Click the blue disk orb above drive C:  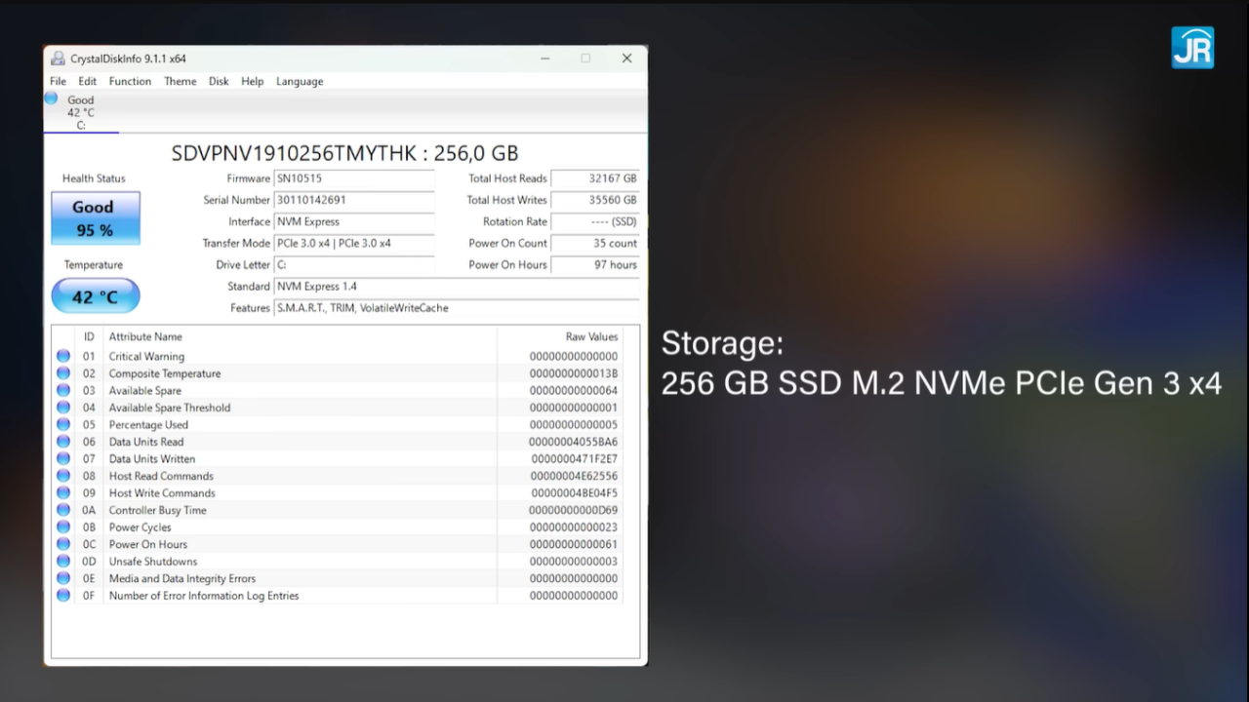pyautogui.click(x=51, y=98)
